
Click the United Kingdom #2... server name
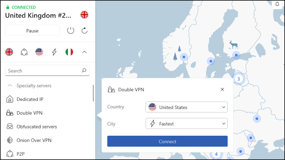(x=38, y=16)
